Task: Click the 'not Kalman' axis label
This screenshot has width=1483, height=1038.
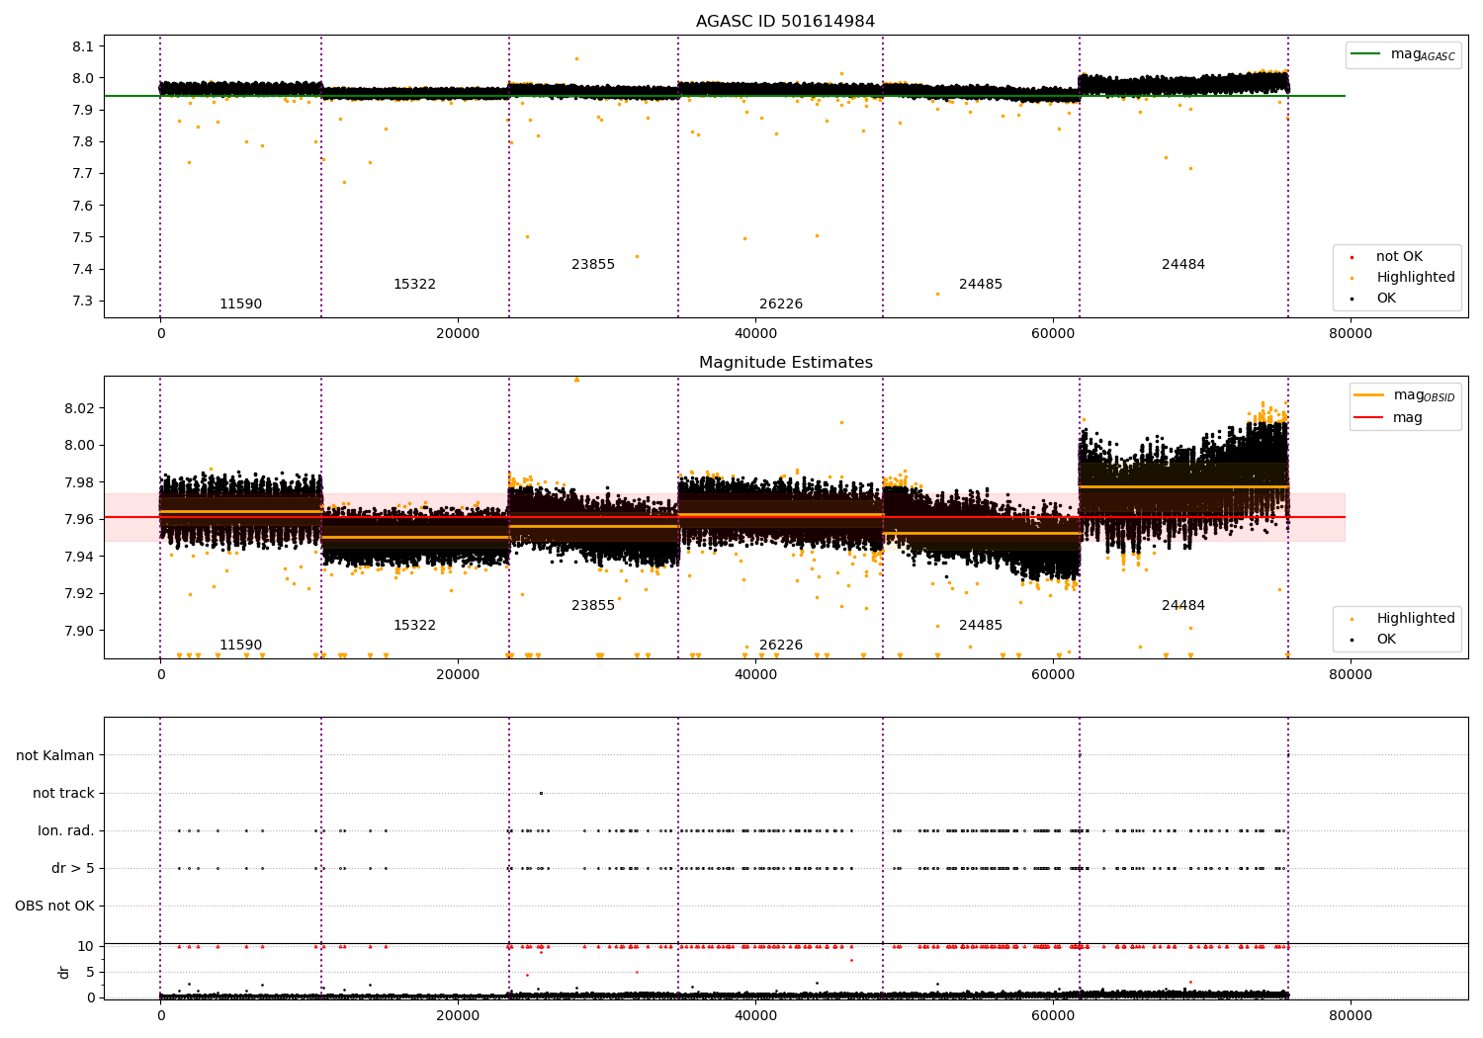Action: (x=55, y=756)
